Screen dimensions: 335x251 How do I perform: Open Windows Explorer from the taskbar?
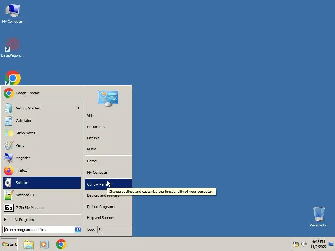28,244
